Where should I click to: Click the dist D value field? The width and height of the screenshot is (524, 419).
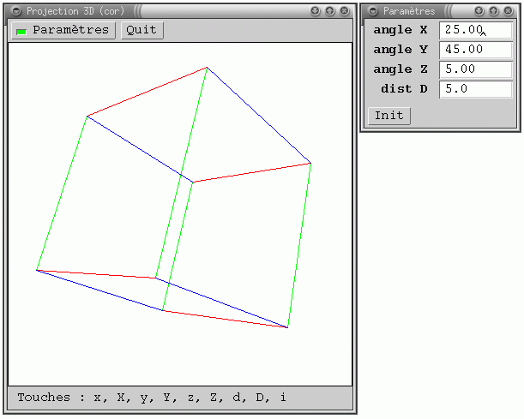click(x=475, y=89)
